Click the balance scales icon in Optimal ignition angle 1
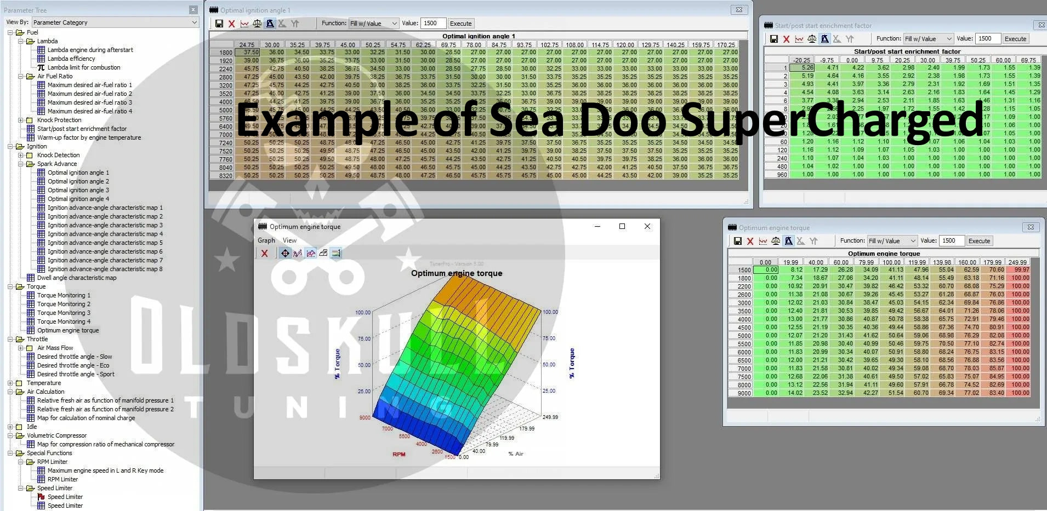Image resolution: width=1047 pixels, height=511 pixels. 257,24
